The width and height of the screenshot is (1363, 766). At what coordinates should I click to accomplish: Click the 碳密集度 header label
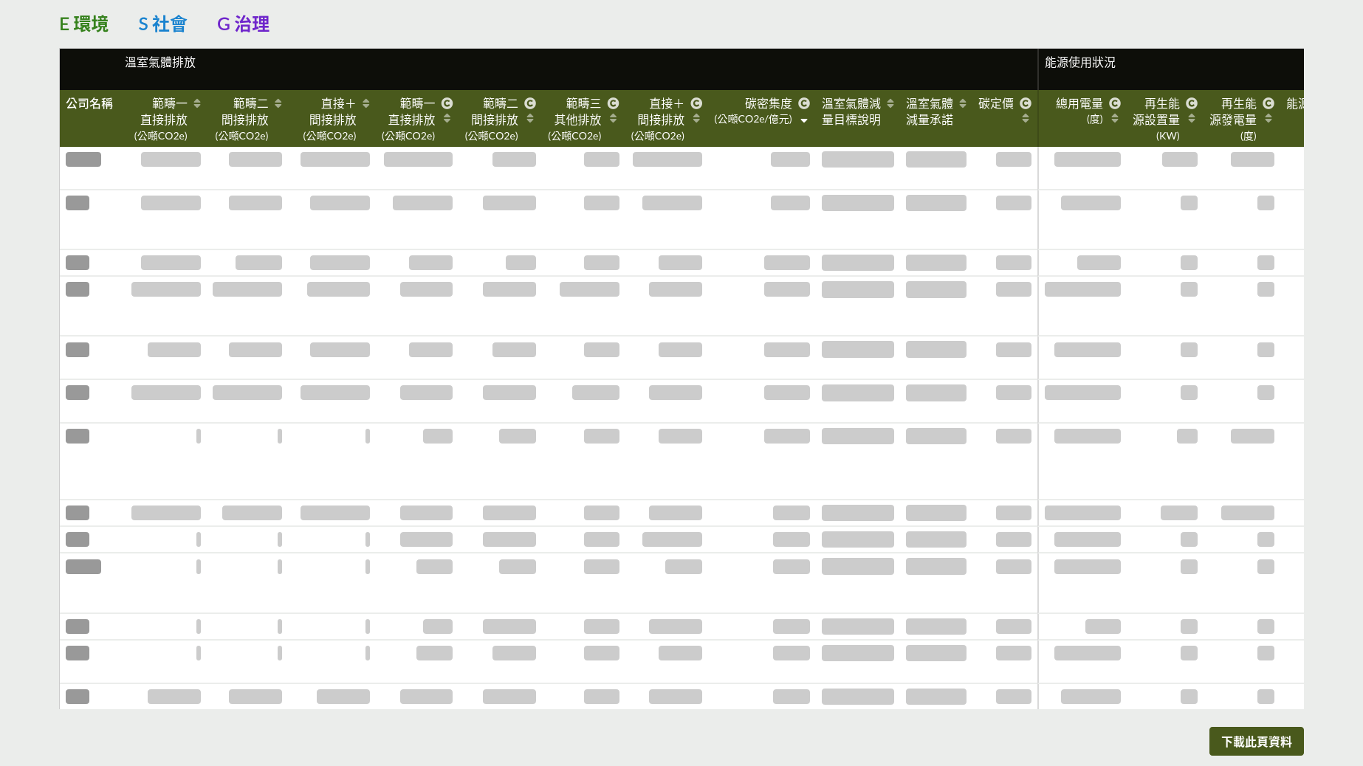coord(768,103)
